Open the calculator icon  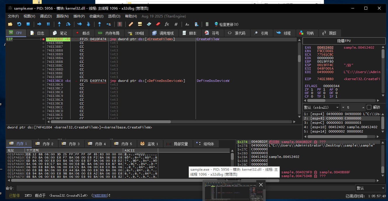(207, 24)
